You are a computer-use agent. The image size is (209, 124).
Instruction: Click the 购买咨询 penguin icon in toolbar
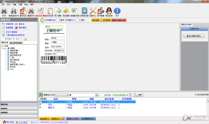pos(109,11)
